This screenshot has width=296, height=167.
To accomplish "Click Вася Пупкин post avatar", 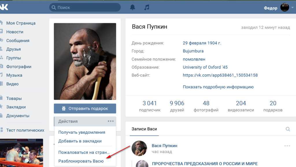I will coord(139,148).
